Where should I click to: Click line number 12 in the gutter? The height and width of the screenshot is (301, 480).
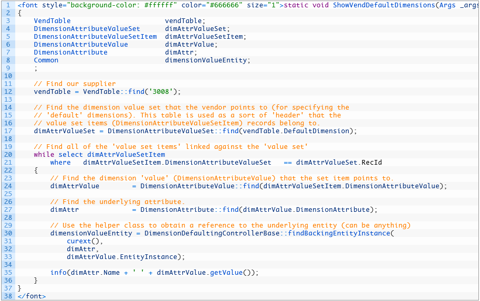(8, 91)
